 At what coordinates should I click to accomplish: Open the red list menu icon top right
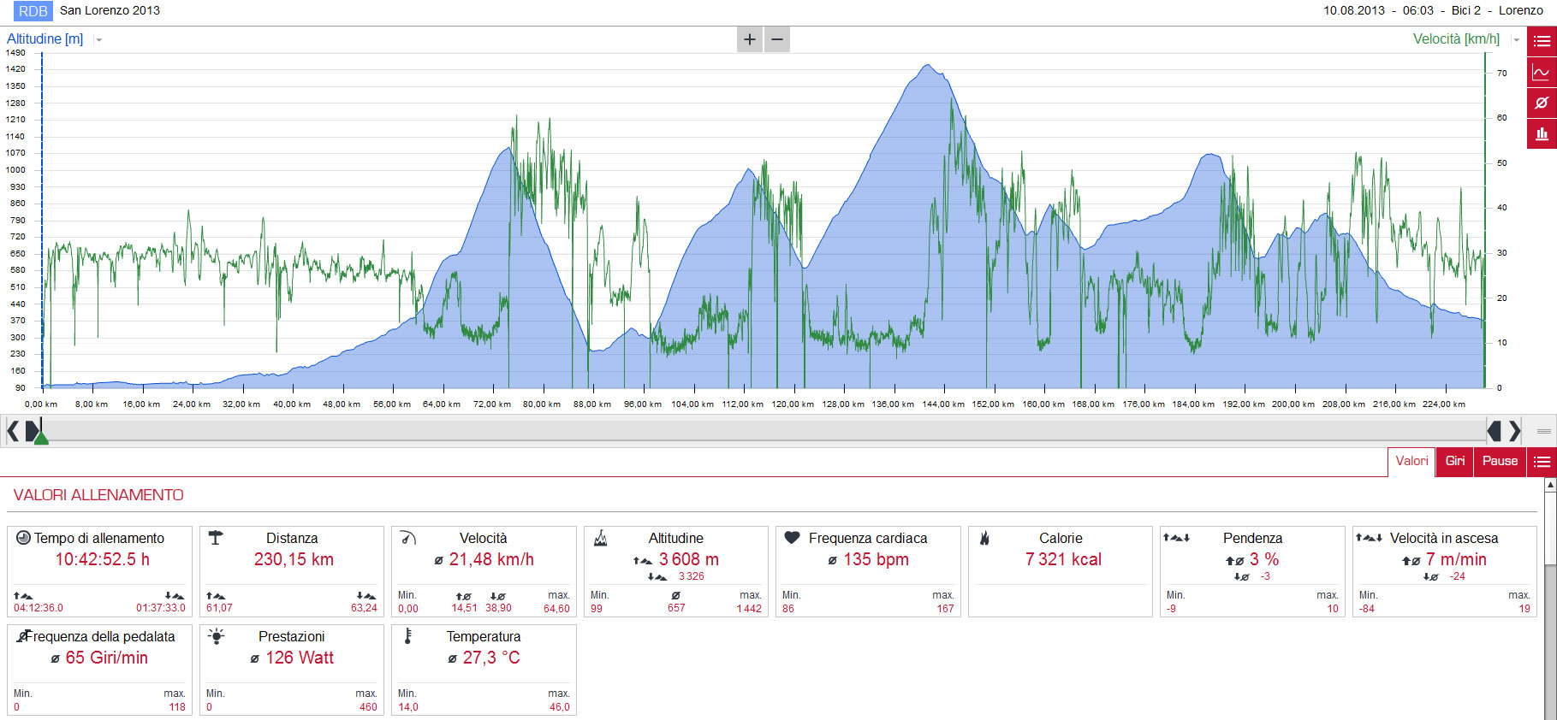coord(1542,41)
